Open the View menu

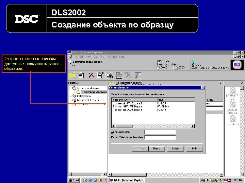point(88,57)
